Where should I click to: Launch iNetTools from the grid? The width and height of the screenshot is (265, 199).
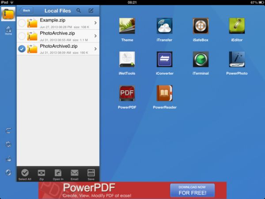127,59
